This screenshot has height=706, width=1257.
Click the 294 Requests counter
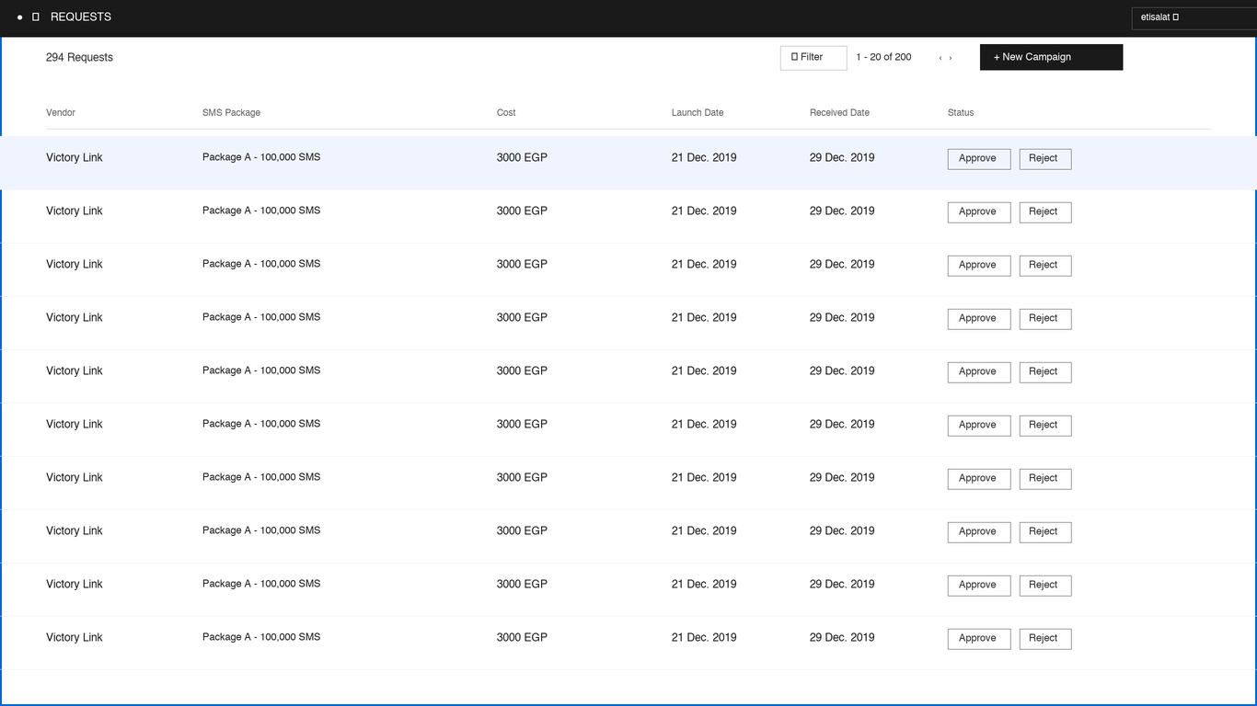tap(79, 57)
